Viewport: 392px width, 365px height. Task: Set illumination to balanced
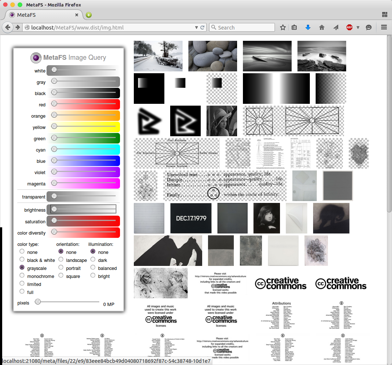click(x=93, y=267)
